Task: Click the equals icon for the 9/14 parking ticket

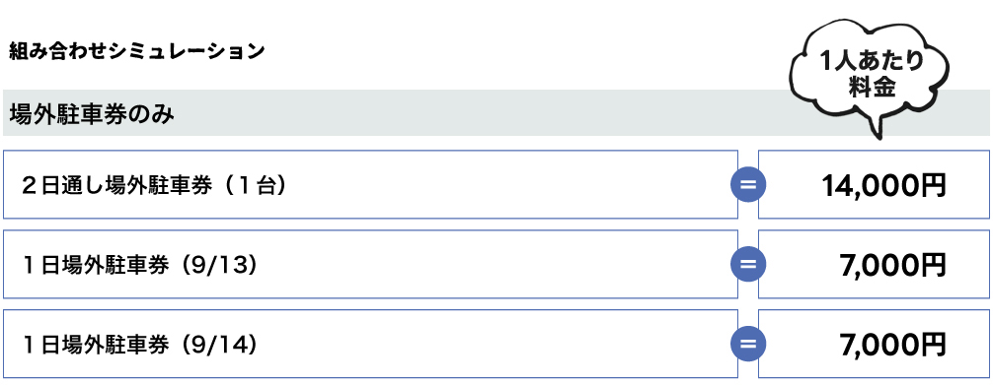Action: (x=748, y=344)
